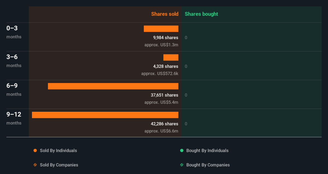
Task: Select the Bought By Individuals legend label
Action: click(207, 151)
